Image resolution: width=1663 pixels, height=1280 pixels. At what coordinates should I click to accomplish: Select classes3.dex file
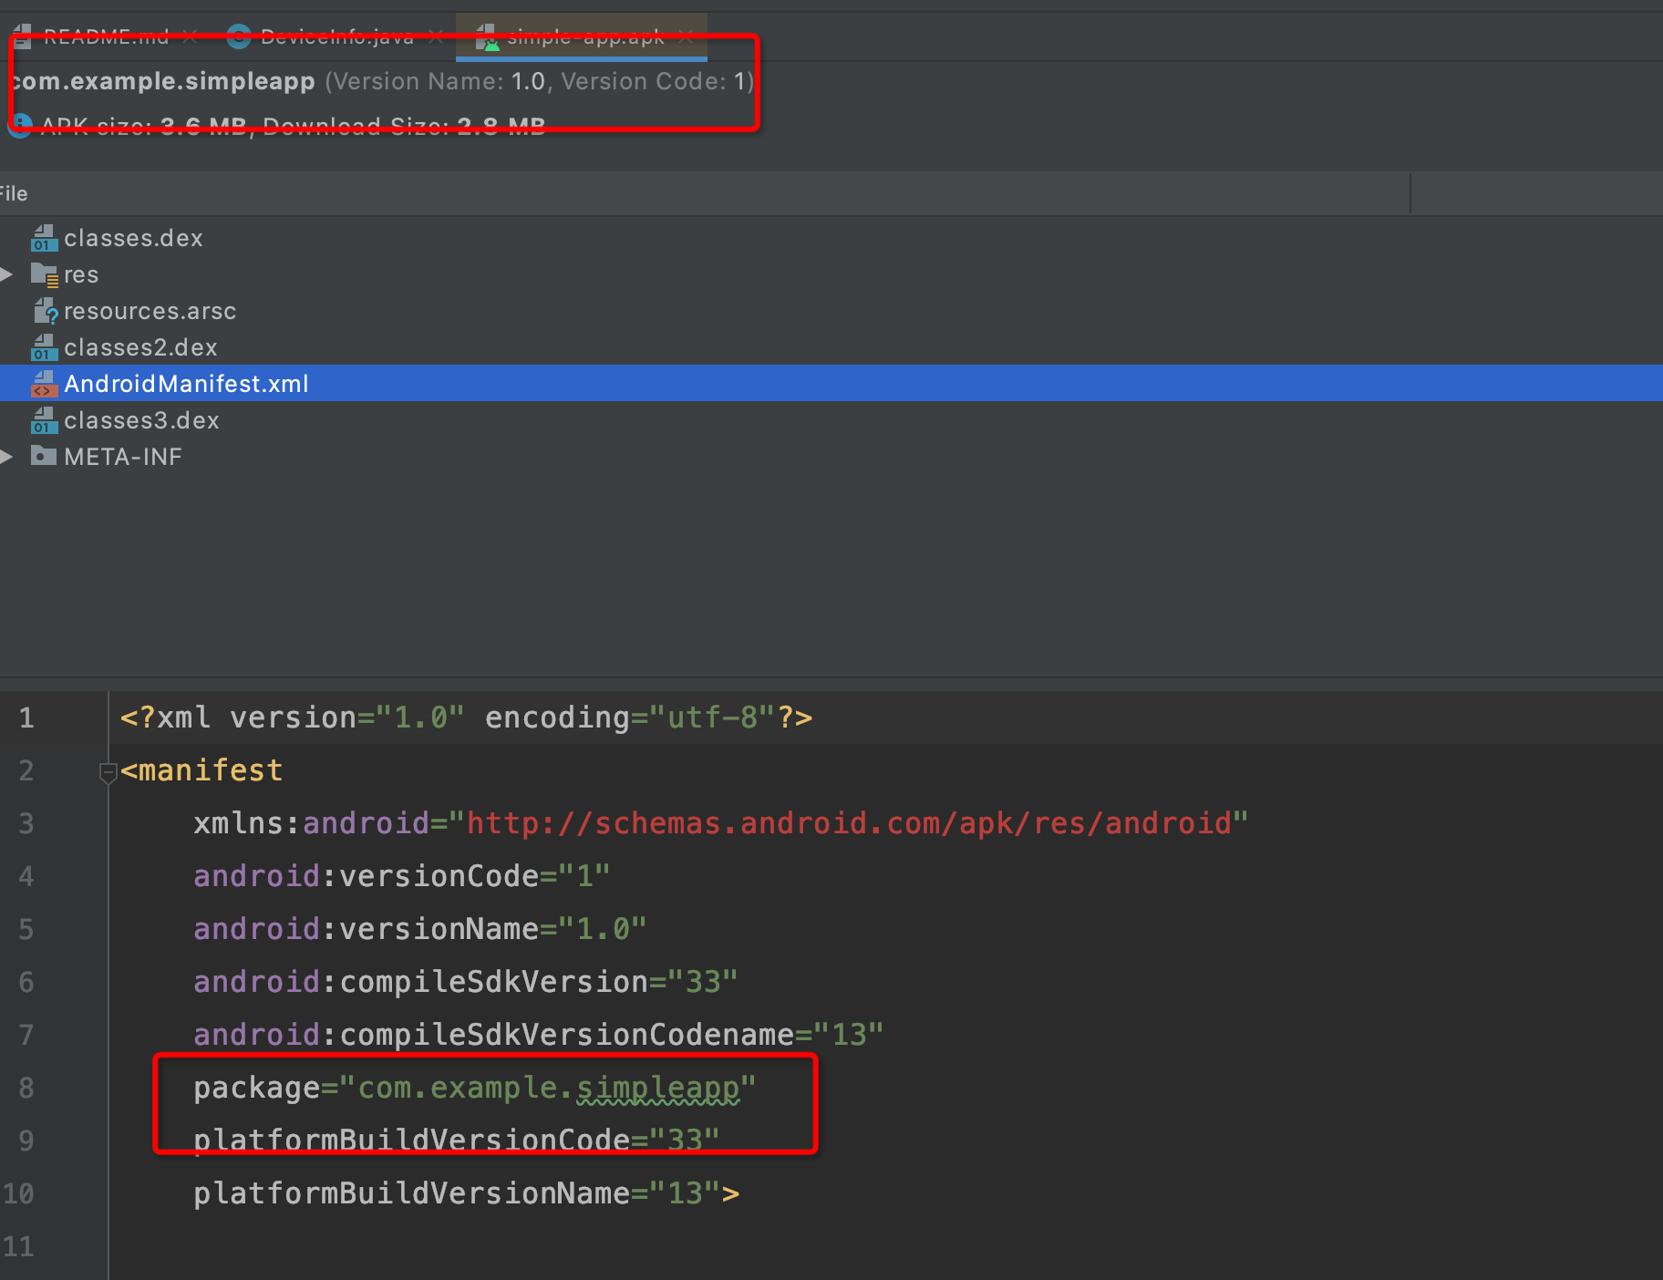point(141,420)
